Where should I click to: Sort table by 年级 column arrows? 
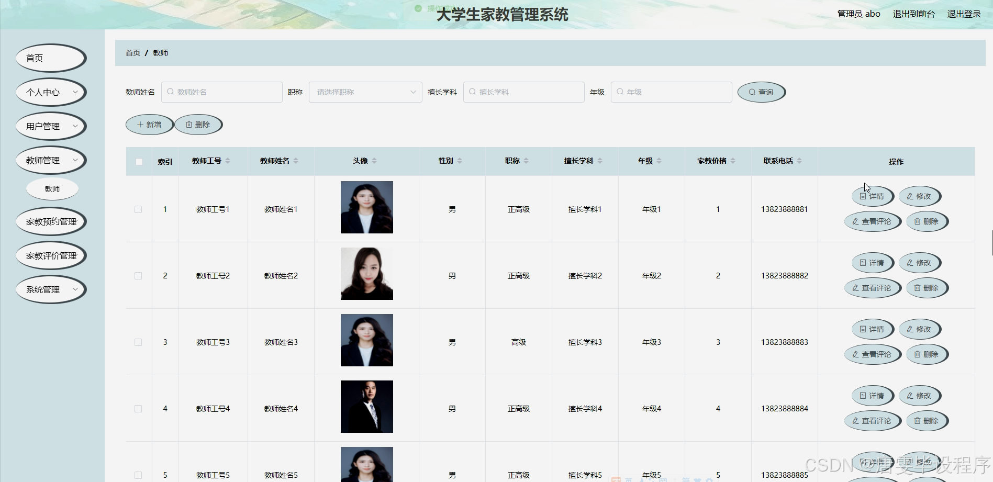(659, 161)
